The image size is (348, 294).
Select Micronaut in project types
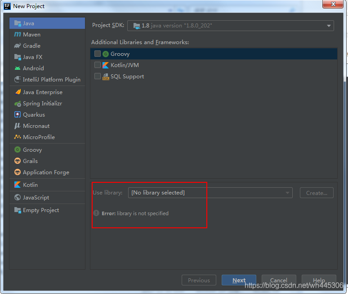(x=47, y=126)
